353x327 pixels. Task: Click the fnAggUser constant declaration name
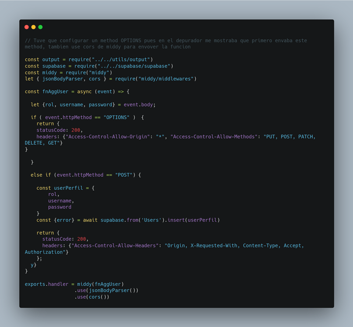click(55, 92)
